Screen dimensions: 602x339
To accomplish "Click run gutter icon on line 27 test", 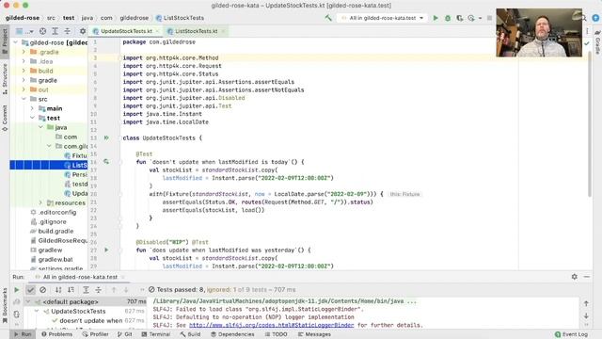I will (106, 250).
